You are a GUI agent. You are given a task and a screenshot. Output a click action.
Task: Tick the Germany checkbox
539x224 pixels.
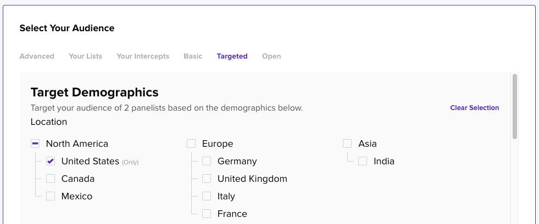(x=207, y=161)
